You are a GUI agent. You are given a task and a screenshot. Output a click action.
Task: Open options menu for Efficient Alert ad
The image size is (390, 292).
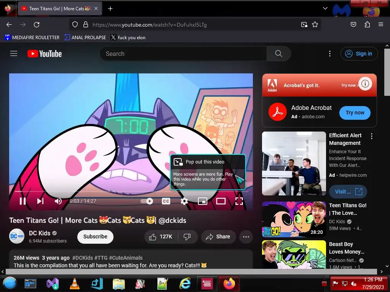pos(372,136)
